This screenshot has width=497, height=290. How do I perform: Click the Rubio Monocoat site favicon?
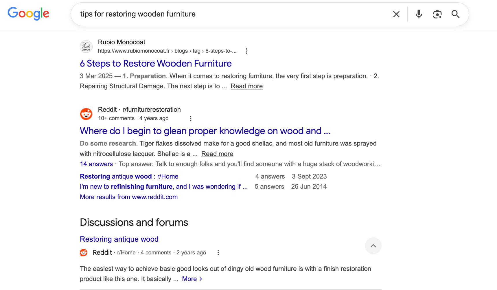click(86, 46)
